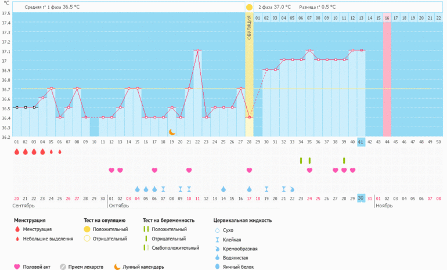Select the highlighted cycle day 41
Viewport: 447px width, 270px height.
(361, 142)
